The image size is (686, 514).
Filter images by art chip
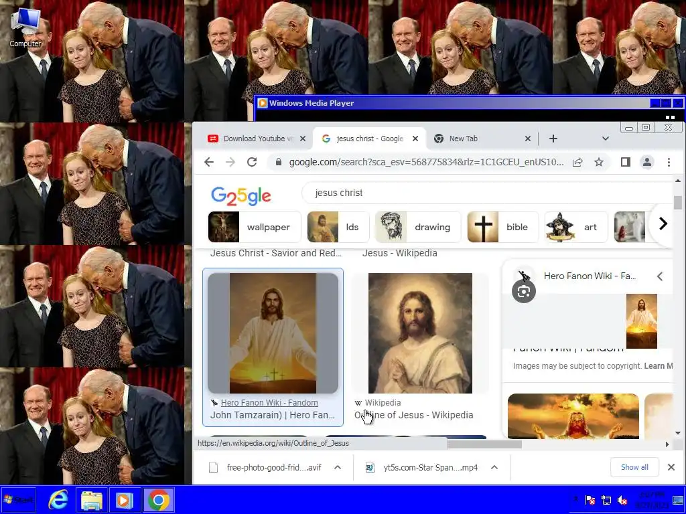(x=576, y=227)
